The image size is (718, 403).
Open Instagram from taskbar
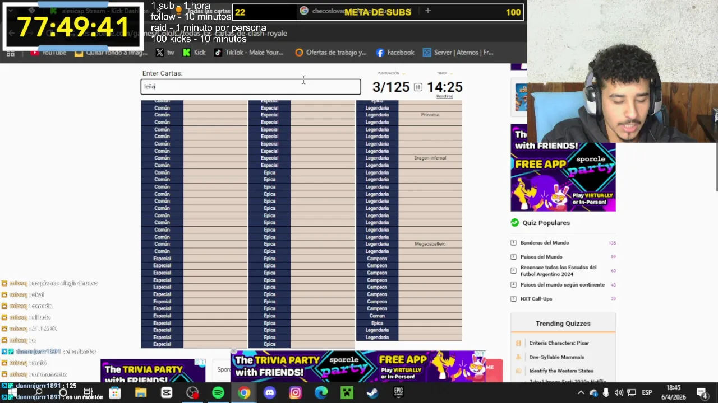point(295,393)
